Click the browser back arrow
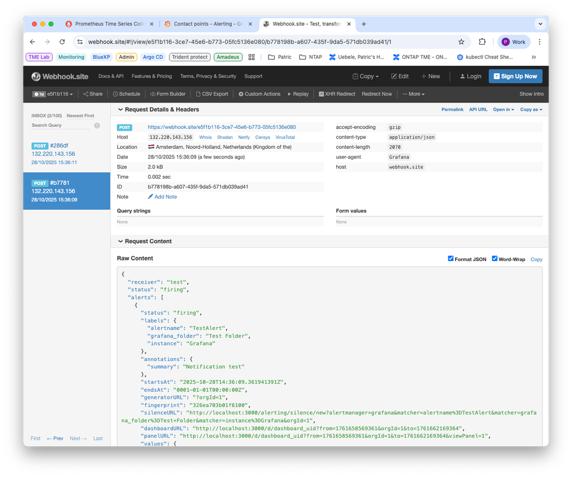Image resolution: width=572 pixels, height=477 pixels. 33,42
